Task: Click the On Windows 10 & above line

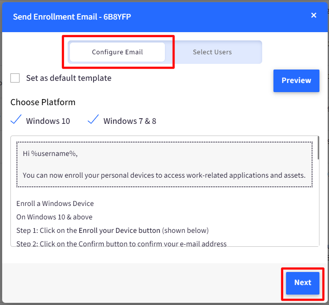Action: (54, 217)
